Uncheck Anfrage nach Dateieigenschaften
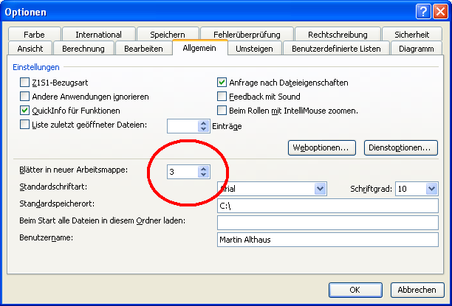The height and width of the screenshot is (306, 452). pos(222,83)
